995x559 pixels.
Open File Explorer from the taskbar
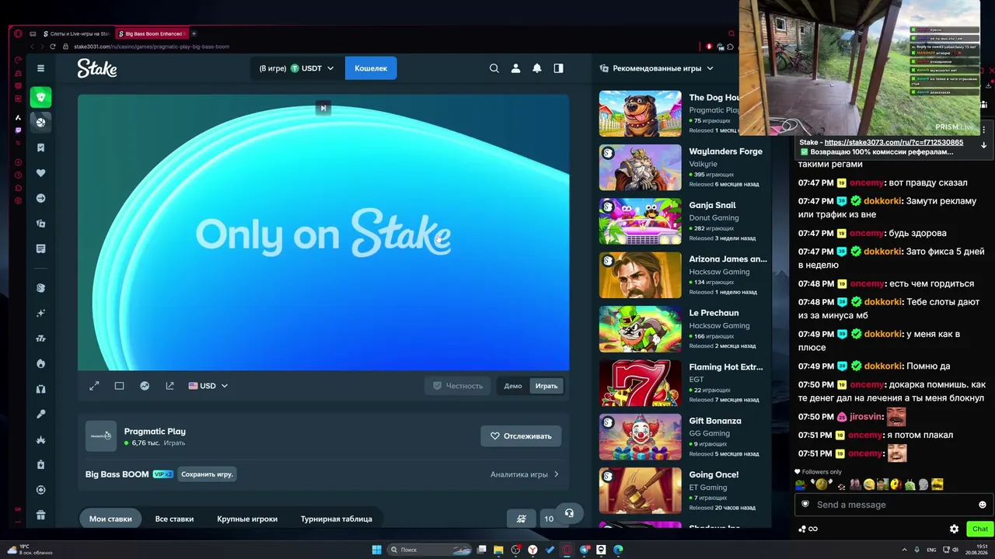point(498,550)
